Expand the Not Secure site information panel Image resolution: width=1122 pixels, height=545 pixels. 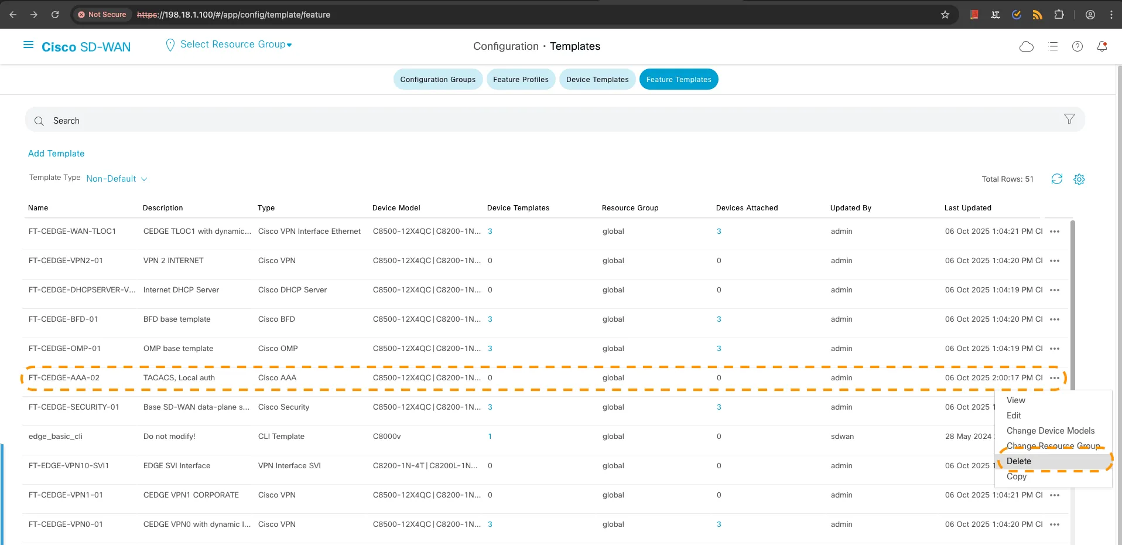(x=102, y=15)
